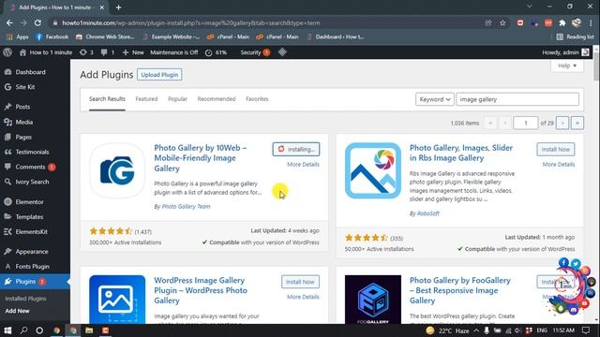The height and width of the screenshot is (337, 600).
Task: Click Upload Plugin button
Action: (x=159, y=75)
